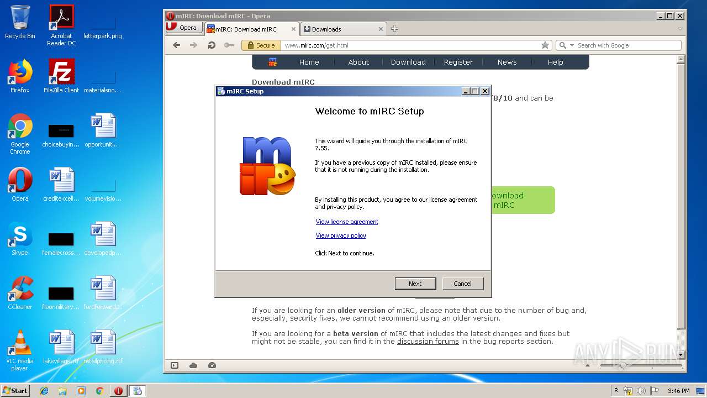Select the retailpricing.rtf document icon
Image resolution: width=707 pixels, height=398 pixels.
103,347
